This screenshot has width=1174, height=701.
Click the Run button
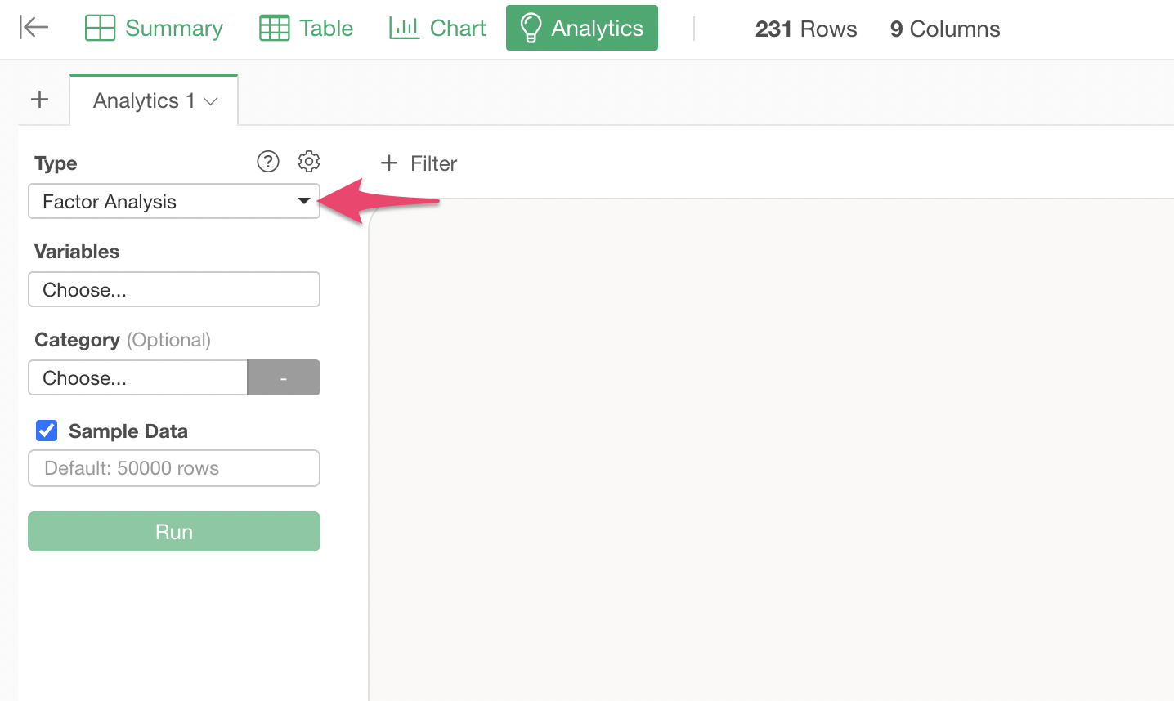(174, 532)
